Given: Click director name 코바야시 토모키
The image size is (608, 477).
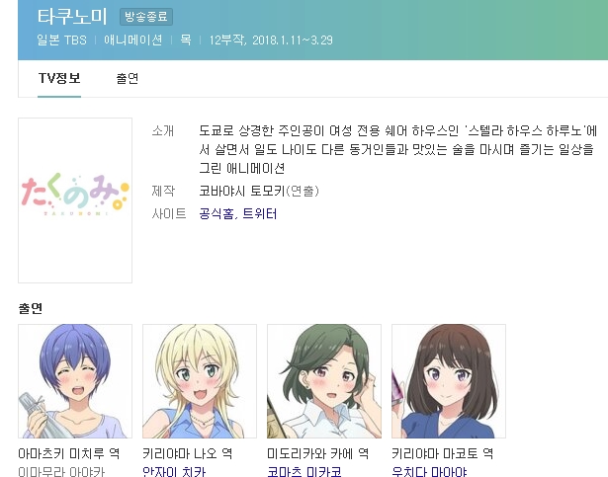Looking at the screenshot, I should coord(242,191).
